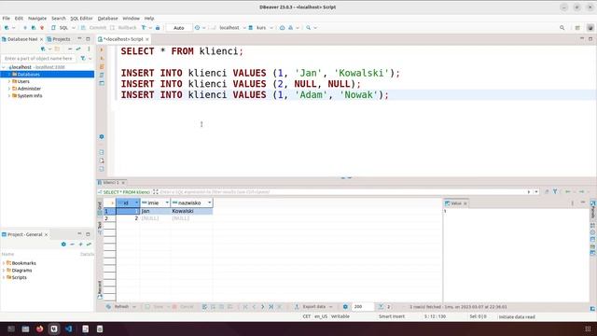Viewport: 597px width, 336px height.
Task: Click the filter funnel icon beside object search
Action: point(83,59)
